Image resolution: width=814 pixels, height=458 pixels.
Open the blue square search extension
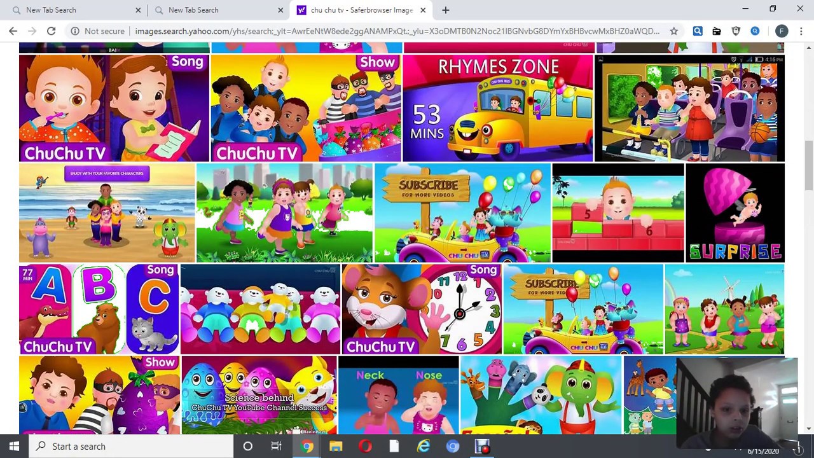[x=698, y=31]
